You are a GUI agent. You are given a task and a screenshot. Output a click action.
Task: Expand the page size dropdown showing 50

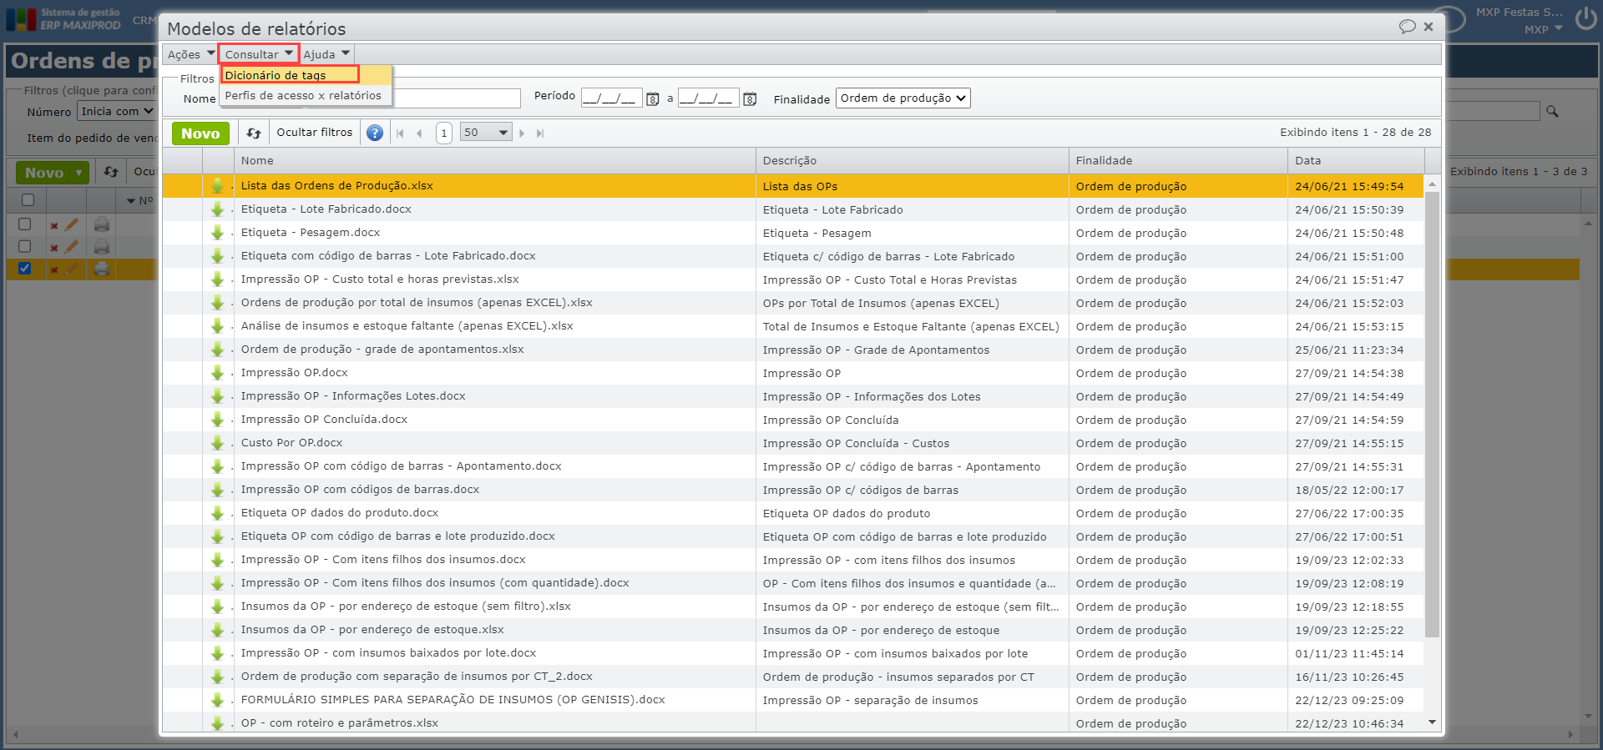(x=485, y=133)
